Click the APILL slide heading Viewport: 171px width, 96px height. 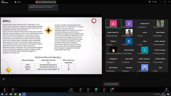(7, 21)
